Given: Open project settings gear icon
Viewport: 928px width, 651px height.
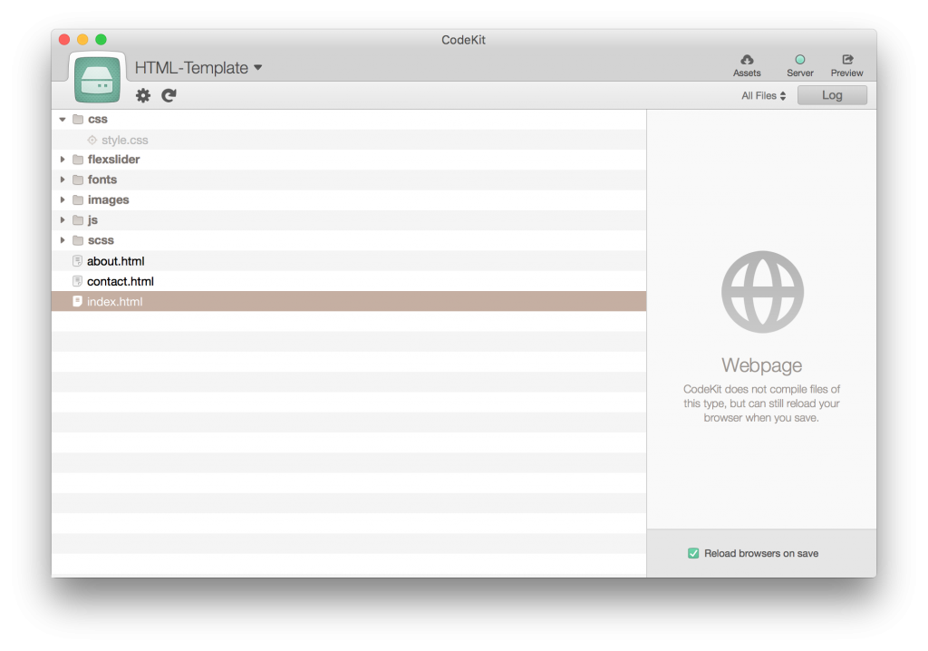Looking at the screenshot, I should tap(143, 95).
